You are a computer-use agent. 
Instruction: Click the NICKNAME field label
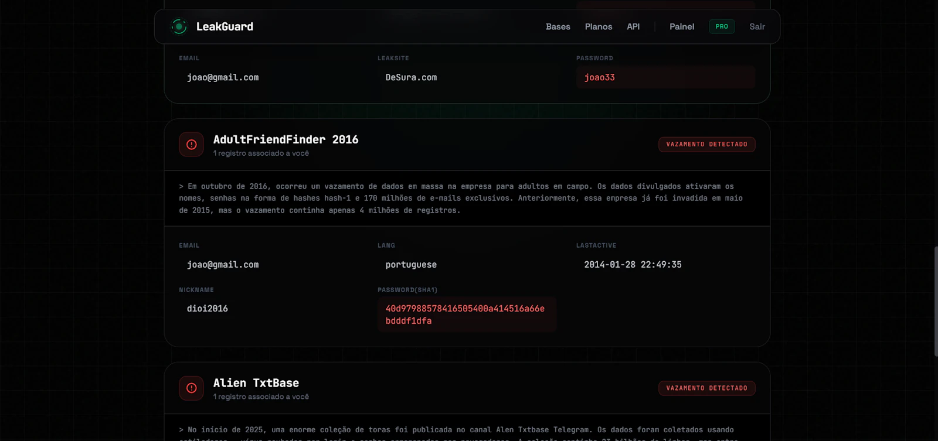point(196,290)
